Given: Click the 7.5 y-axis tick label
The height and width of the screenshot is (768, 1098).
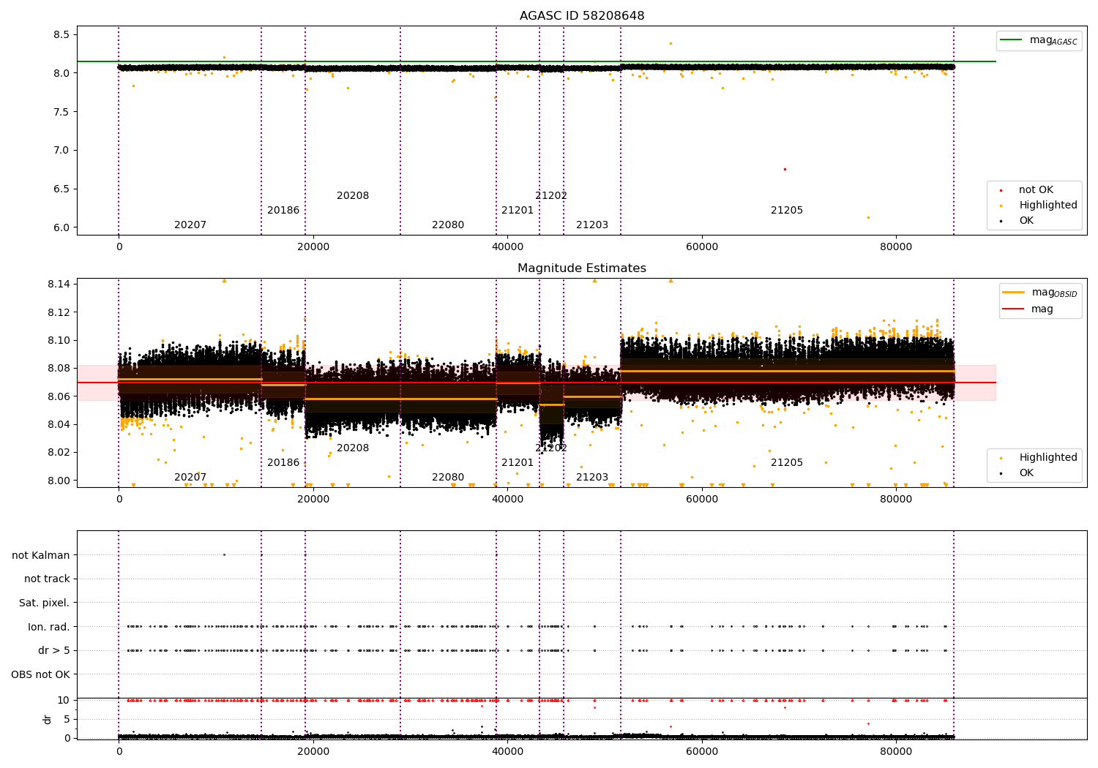Looking at the screenshot, I should tap(61, 112).
